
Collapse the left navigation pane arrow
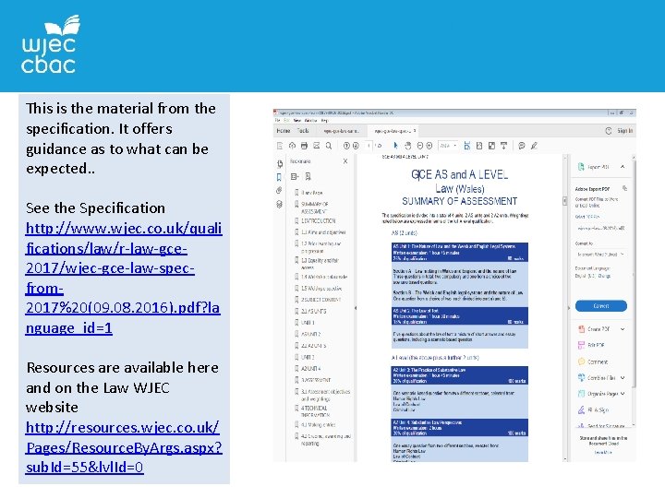click(x=356, y=308)
